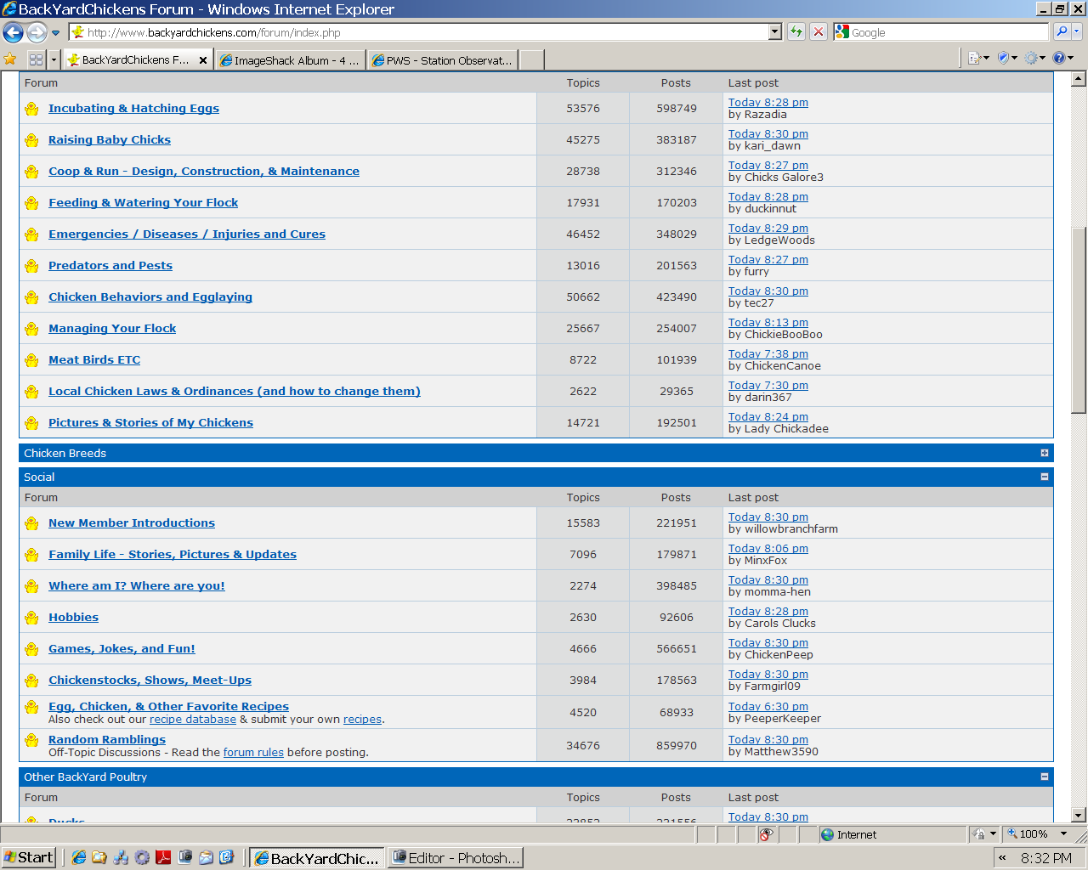This screenshot has width=1088, height=870.
Task: Click the chick icon beside Raising Baby Chicks
Action: [31, 140]
